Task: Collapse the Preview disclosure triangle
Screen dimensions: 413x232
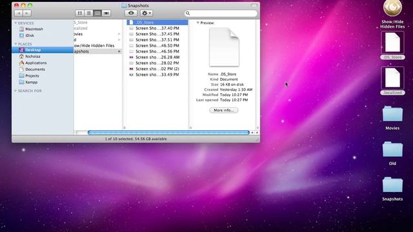Action: pos(197,23)
